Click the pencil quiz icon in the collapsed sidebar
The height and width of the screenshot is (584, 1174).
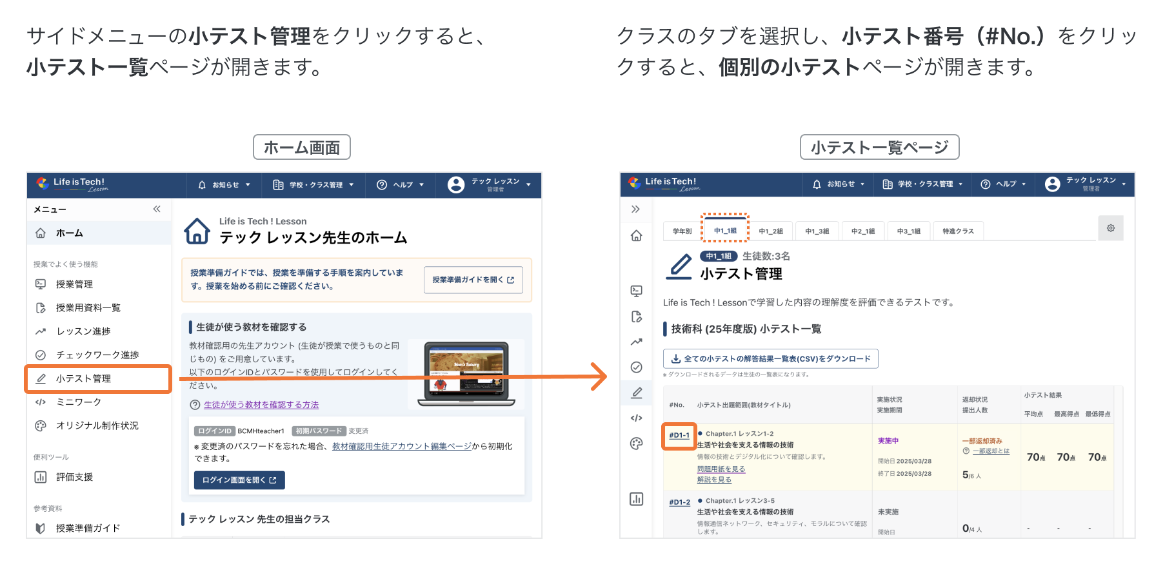tap(637, 393)
